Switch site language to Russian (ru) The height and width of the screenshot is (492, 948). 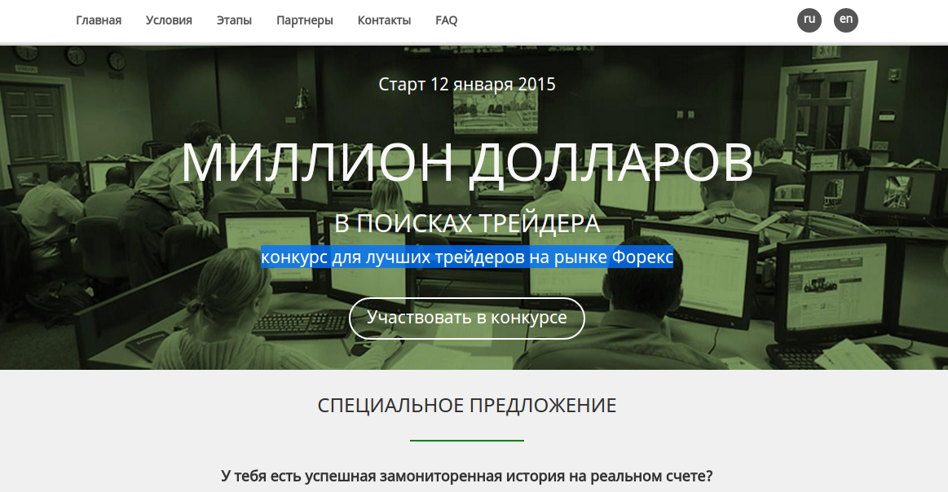[x=809, y=20]
